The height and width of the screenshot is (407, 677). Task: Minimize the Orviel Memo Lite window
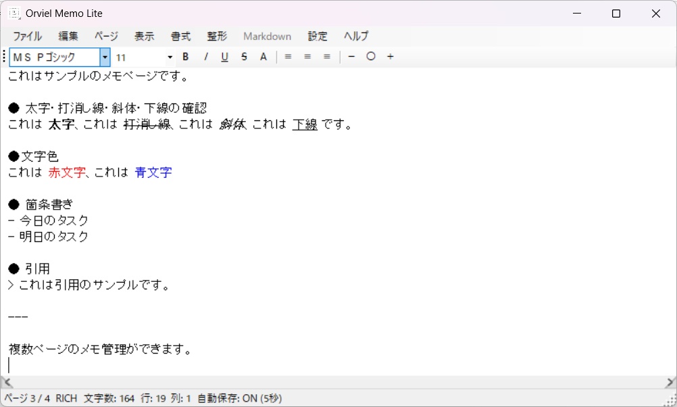point(577,14)
